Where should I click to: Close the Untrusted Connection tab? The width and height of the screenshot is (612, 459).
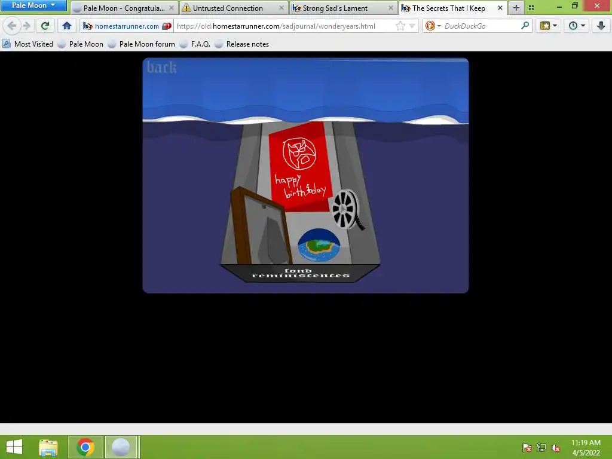pyautogui.click(x=281, y=8)
